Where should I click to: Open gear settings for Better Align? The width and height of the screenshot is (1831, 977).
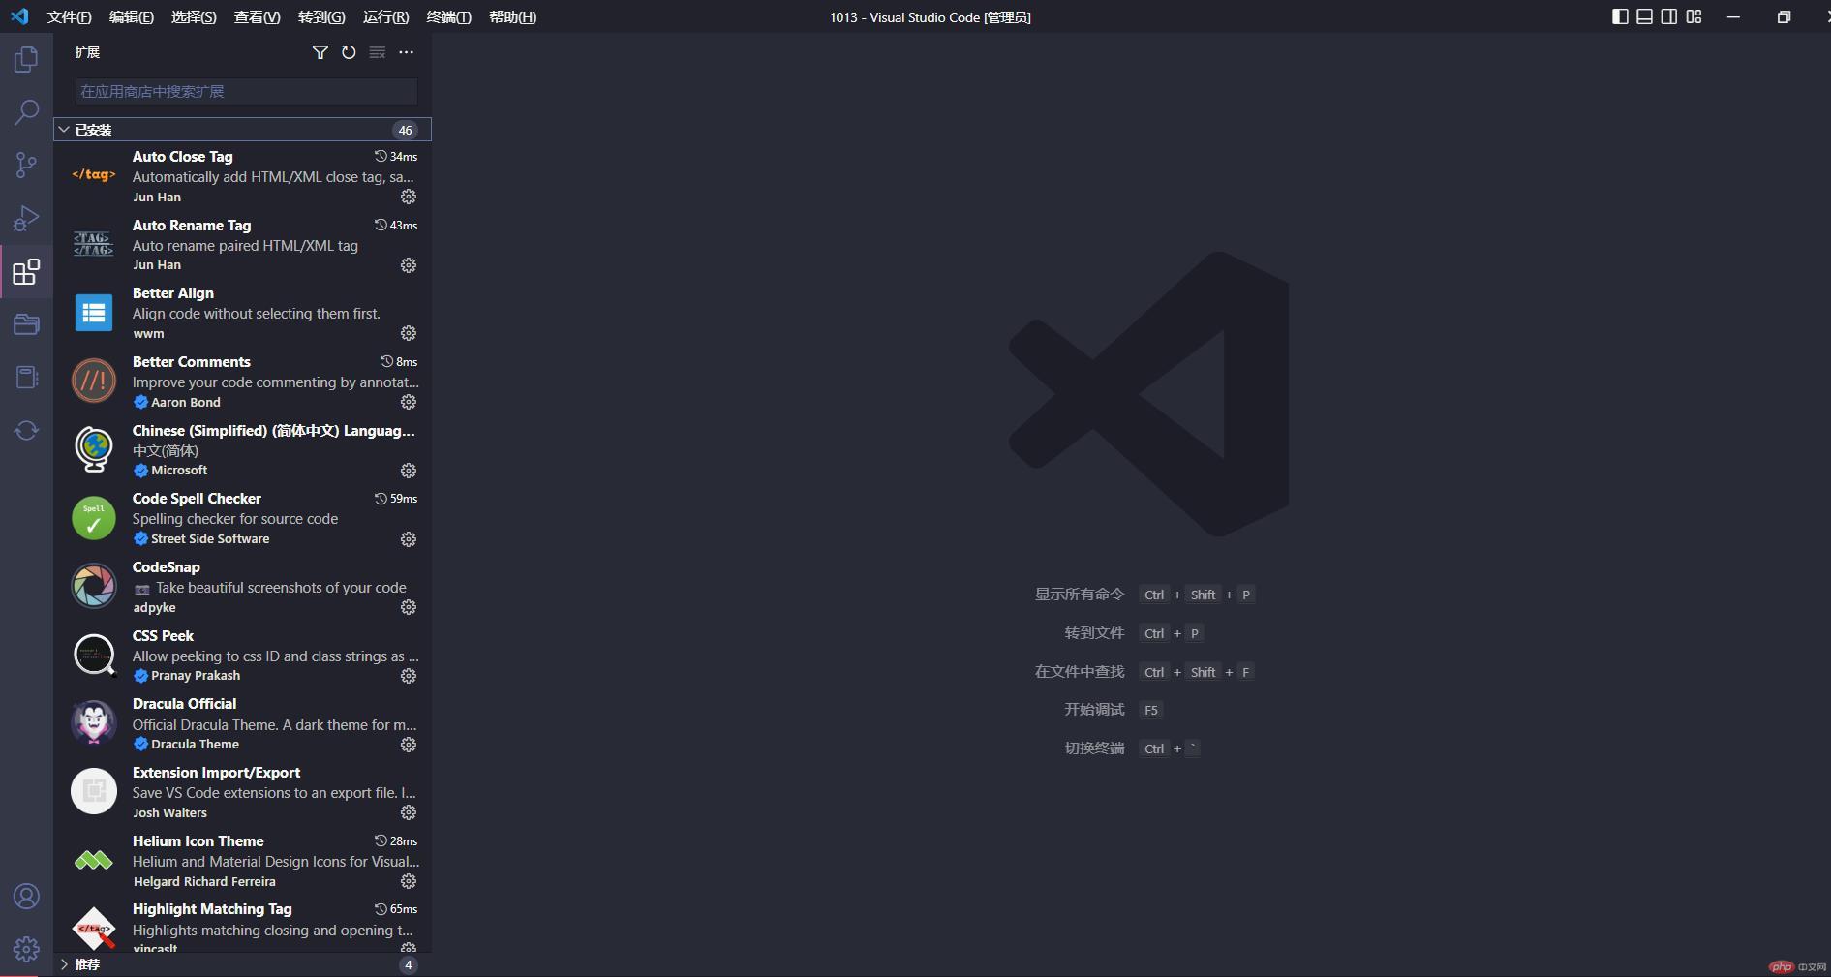point(409,333)
